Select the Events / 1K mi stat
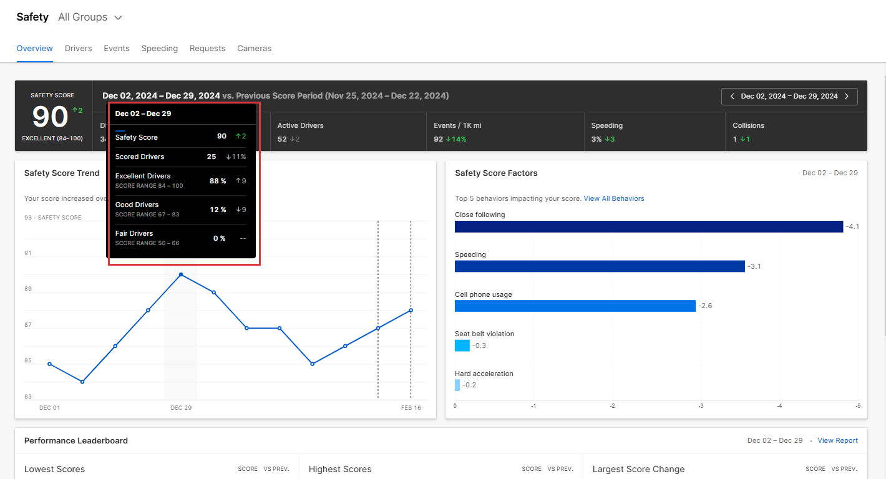 (505, 132)
